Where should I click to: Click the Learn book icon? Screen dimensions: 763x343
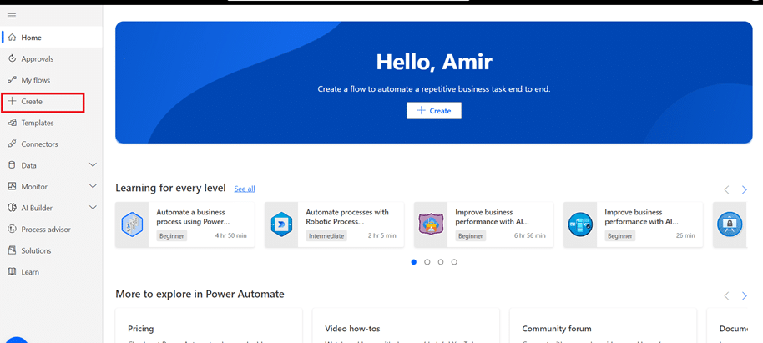point(13,272)
